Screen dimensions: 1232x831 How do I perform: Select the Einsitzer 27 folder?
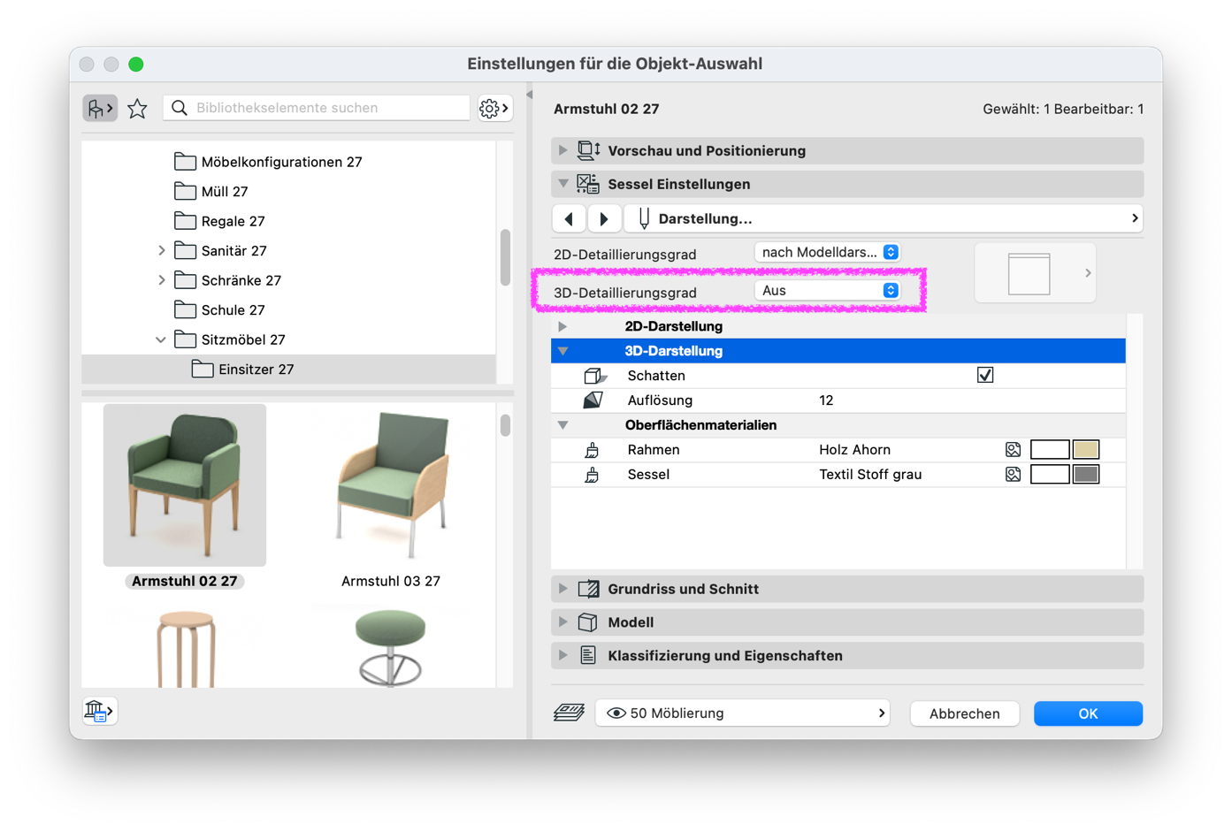click(288, 370)
